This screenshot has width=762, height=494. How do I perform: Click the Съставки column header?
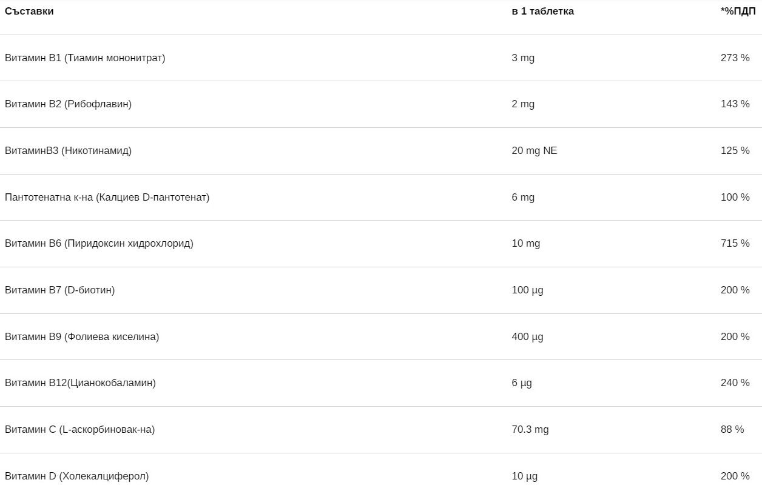point(29,11)
